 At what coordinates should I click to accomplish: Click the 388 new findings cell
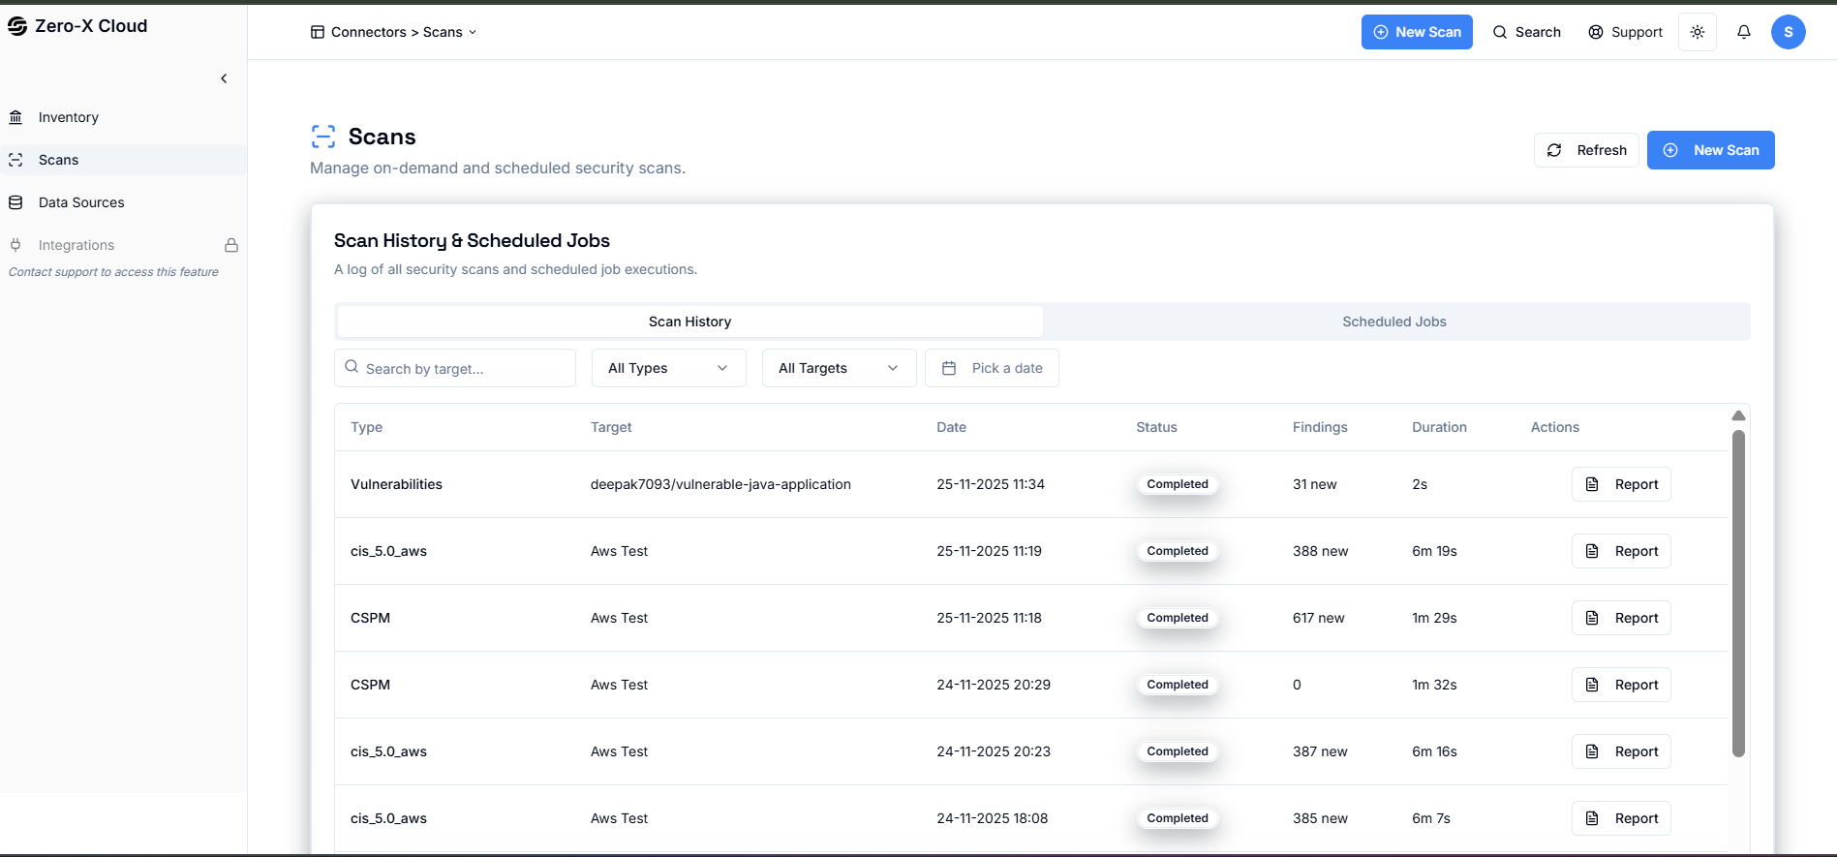[x=1320, y=551]
